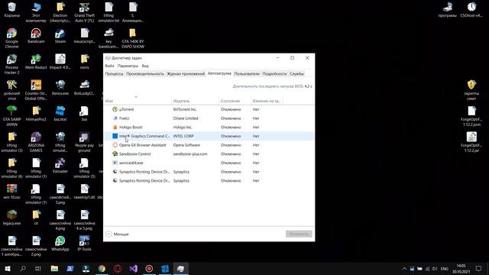Open taskbar search magnifier
The image size is (489, 275).
23,268
